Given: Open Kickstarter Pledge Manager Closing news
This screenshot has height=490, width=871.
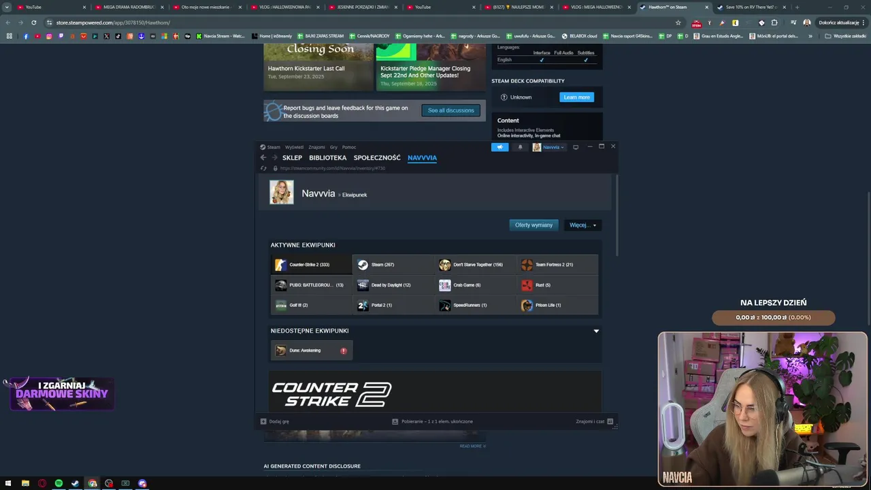Looking at the screenshot, I should click(431, 67).
